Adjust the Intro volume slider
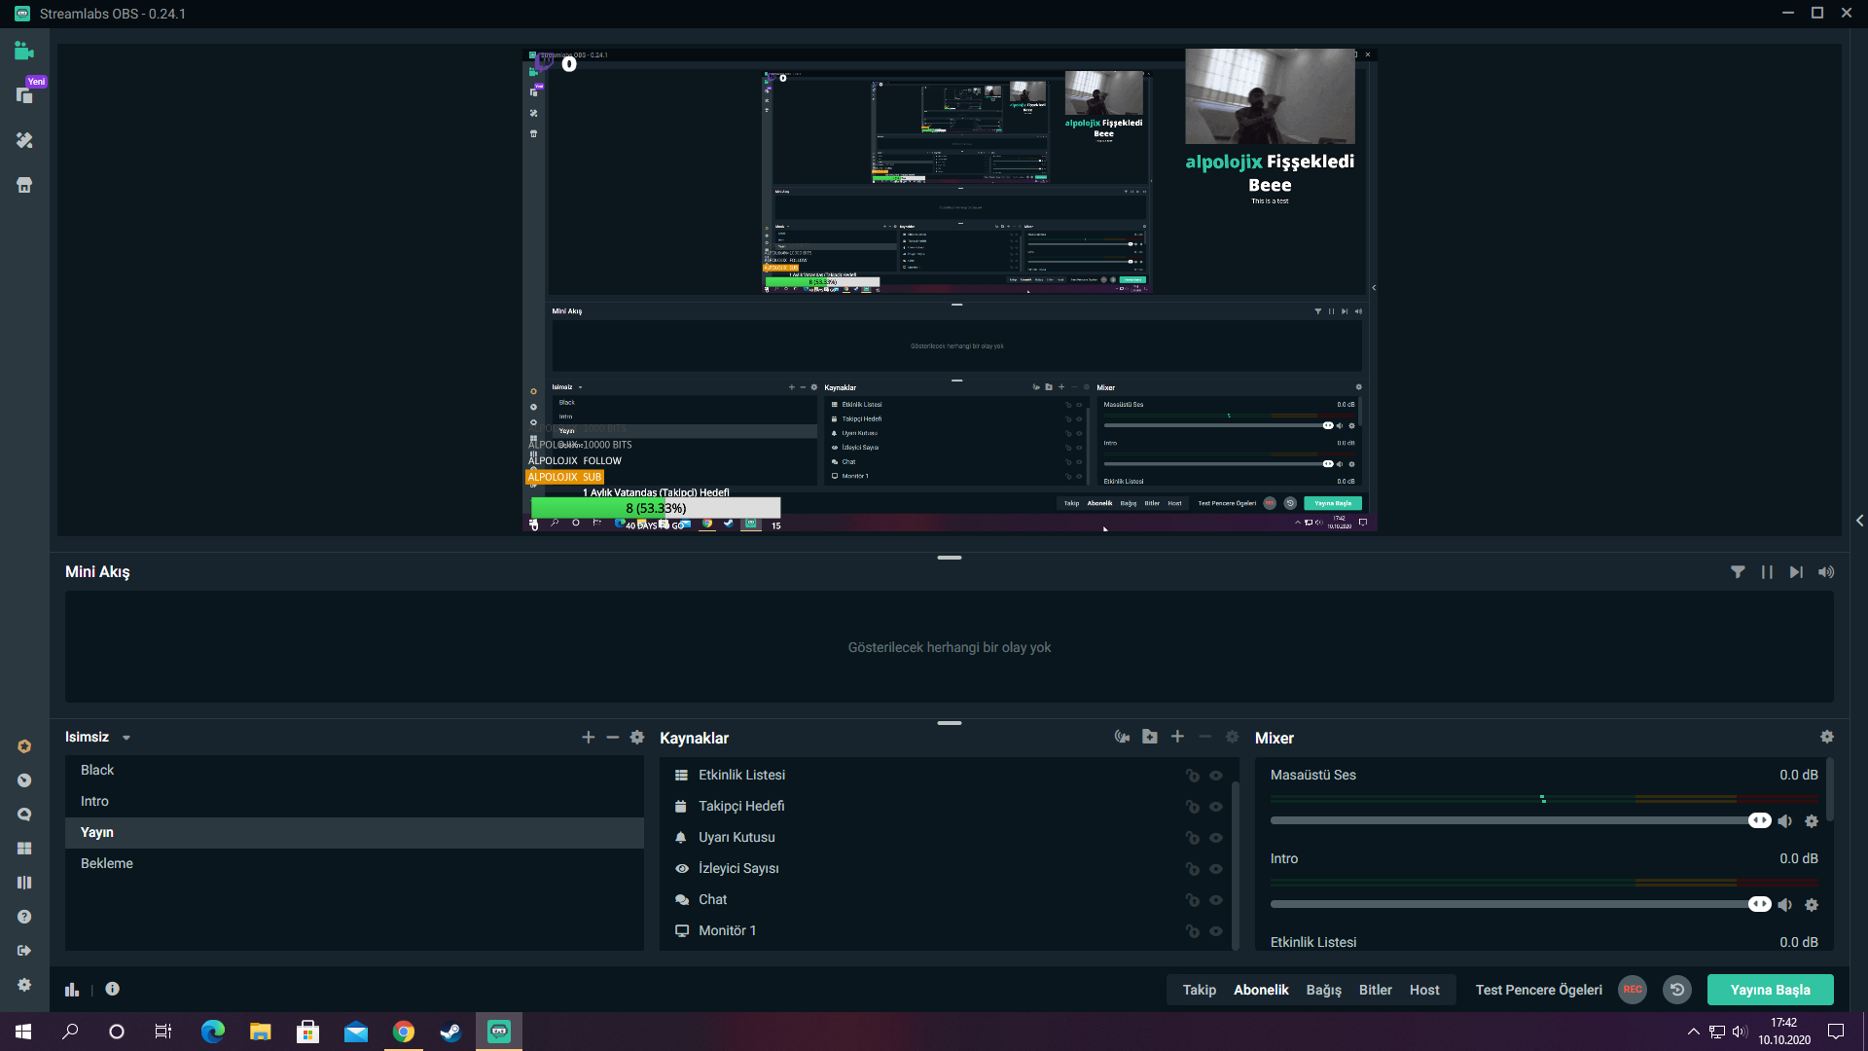Image resolution: width=1868 pixels, height=1051 pixels. click(x=1759, y=904)
